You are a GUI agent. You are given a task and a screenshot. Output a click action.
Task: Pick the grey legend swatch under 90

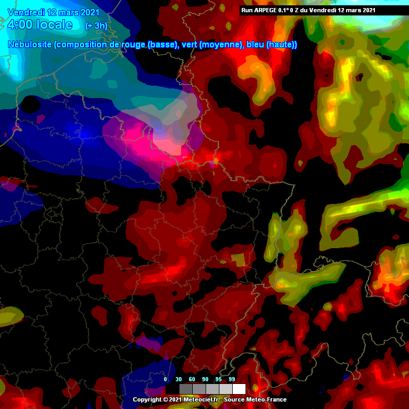point(212,389)
